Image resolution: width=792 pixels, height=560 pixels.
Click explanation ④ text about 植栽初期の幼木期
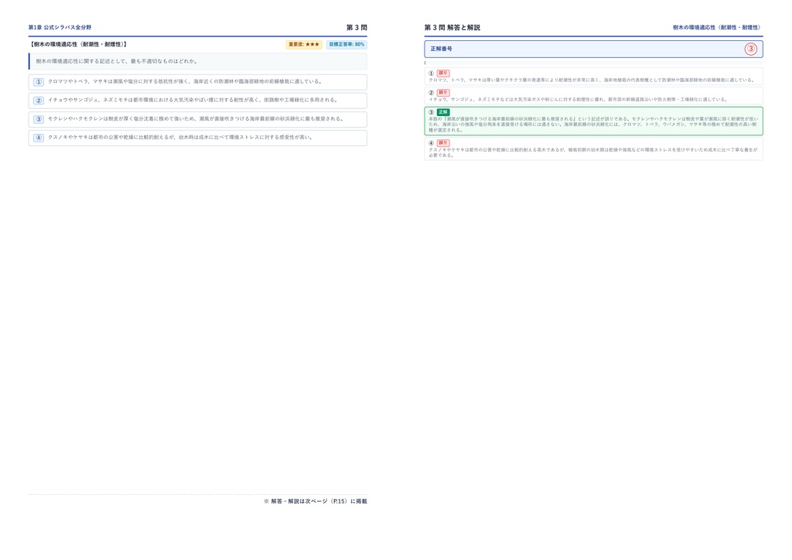(593, 152)
